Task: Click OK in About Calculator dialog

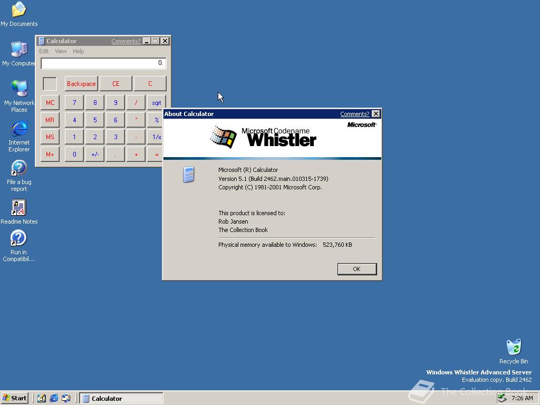Action: 357,269
